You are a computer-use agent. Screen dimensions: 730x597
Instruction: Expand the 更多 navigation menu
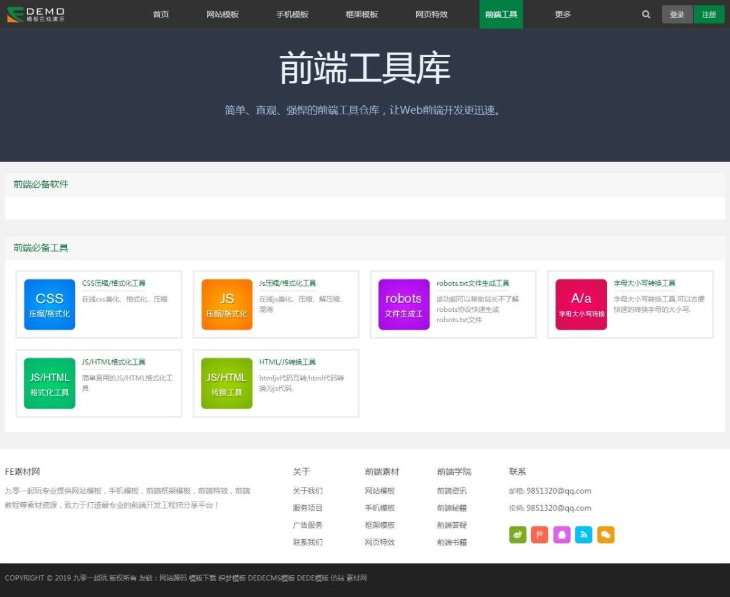pyautogui.click(x=563, y=15)
